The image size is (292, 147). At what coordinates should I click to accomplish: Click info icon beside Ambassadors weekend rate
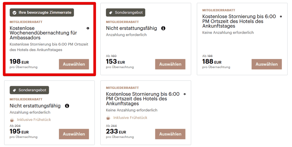88,28
